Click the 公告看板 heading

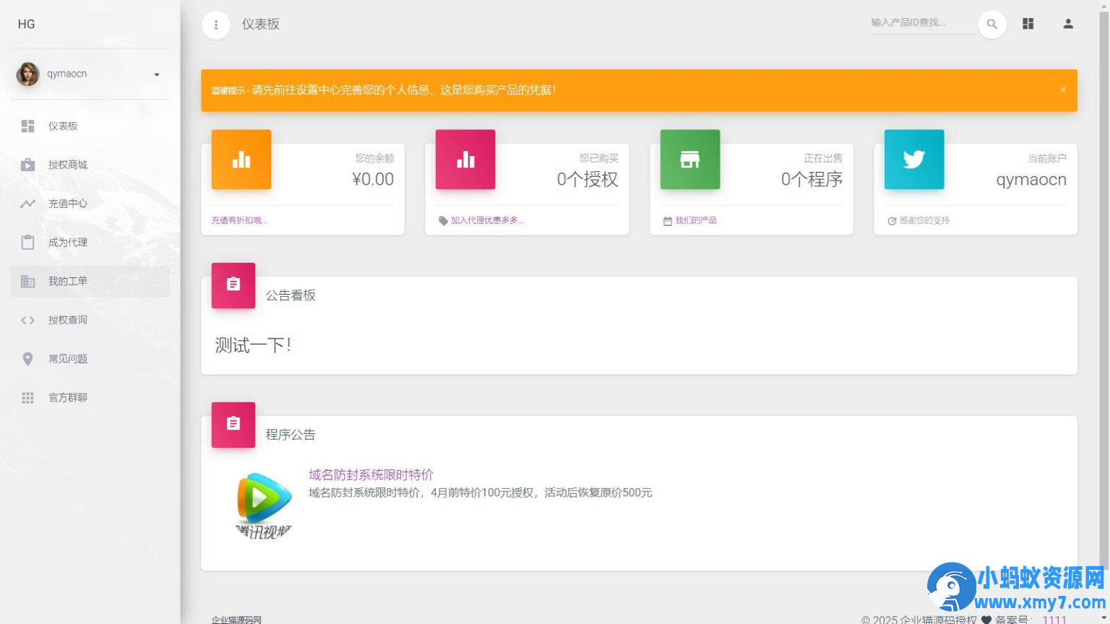(291, 295)
